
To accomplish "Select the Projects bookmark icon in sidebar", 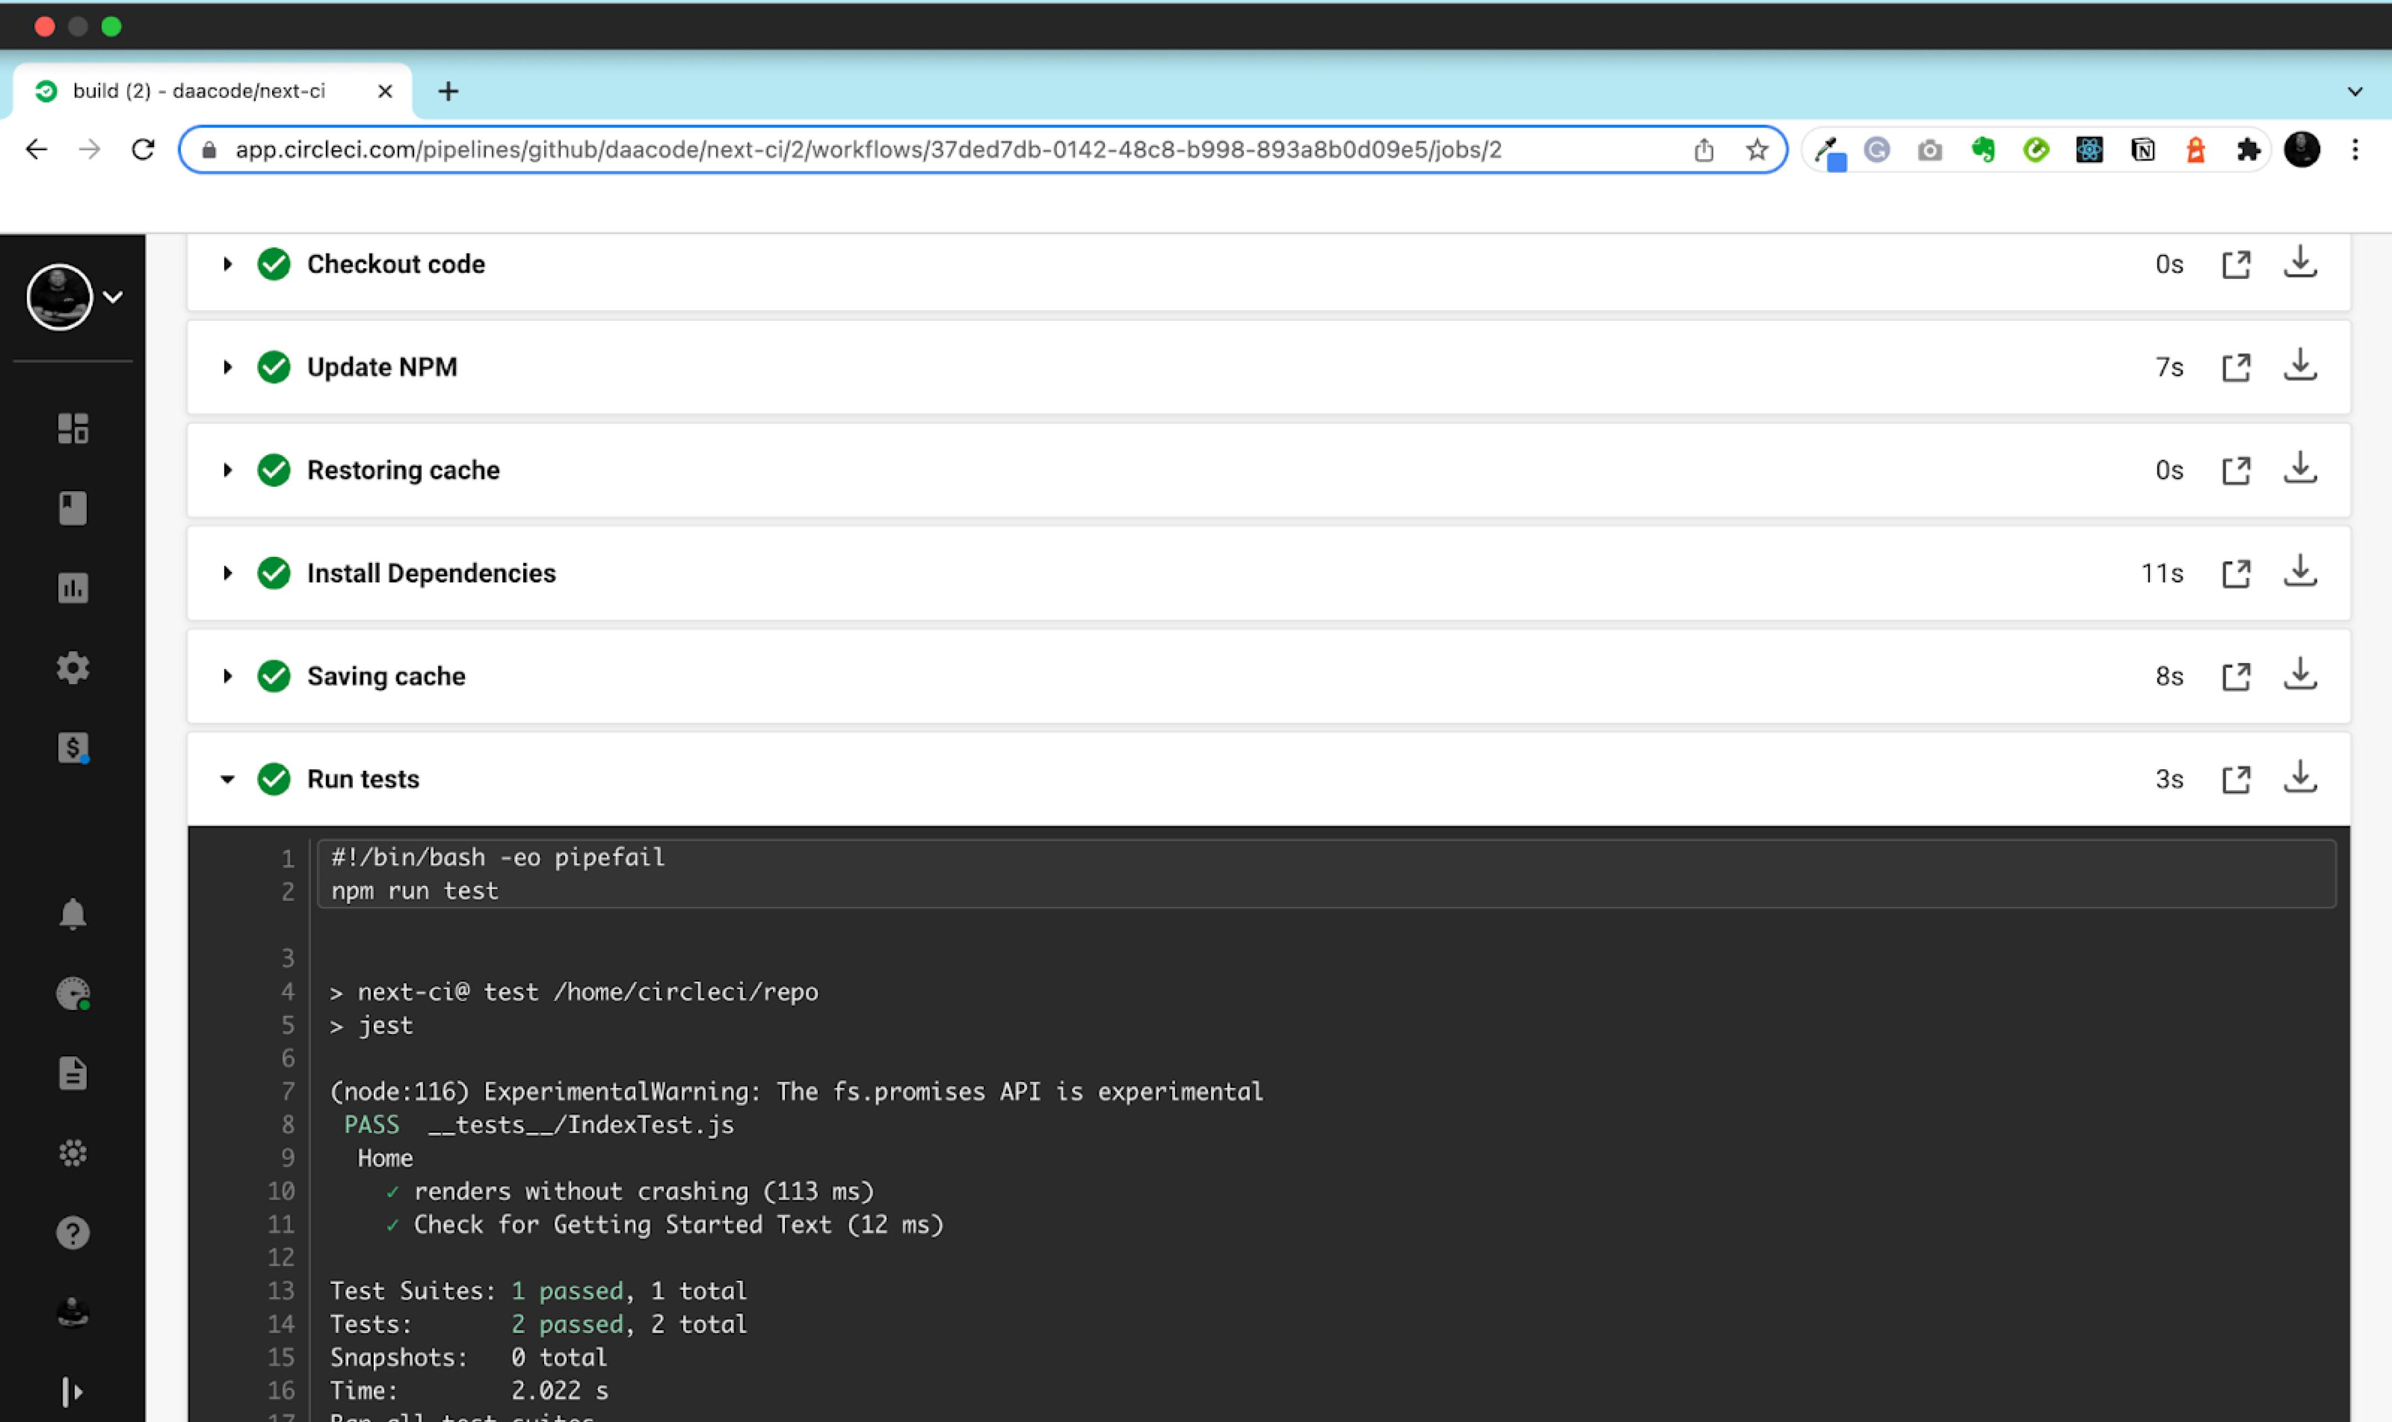I will pyautogui.click(x=73, y=508).
